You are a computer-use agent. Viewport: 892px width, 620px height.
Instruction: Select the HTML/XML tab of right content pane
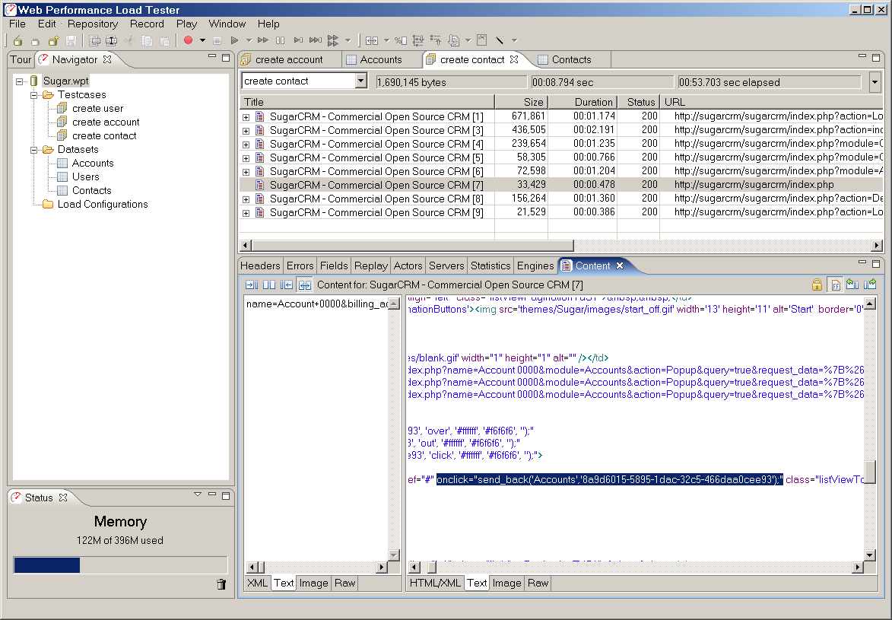click(x=435, y=583)
